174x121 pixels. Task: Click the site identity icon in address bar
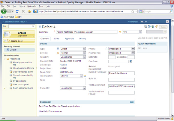(35, 11)
